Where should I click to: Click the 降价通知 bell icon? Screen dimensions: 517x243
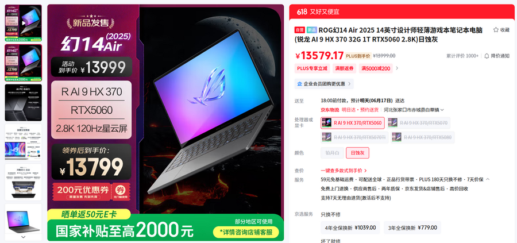tap(487, 56)
